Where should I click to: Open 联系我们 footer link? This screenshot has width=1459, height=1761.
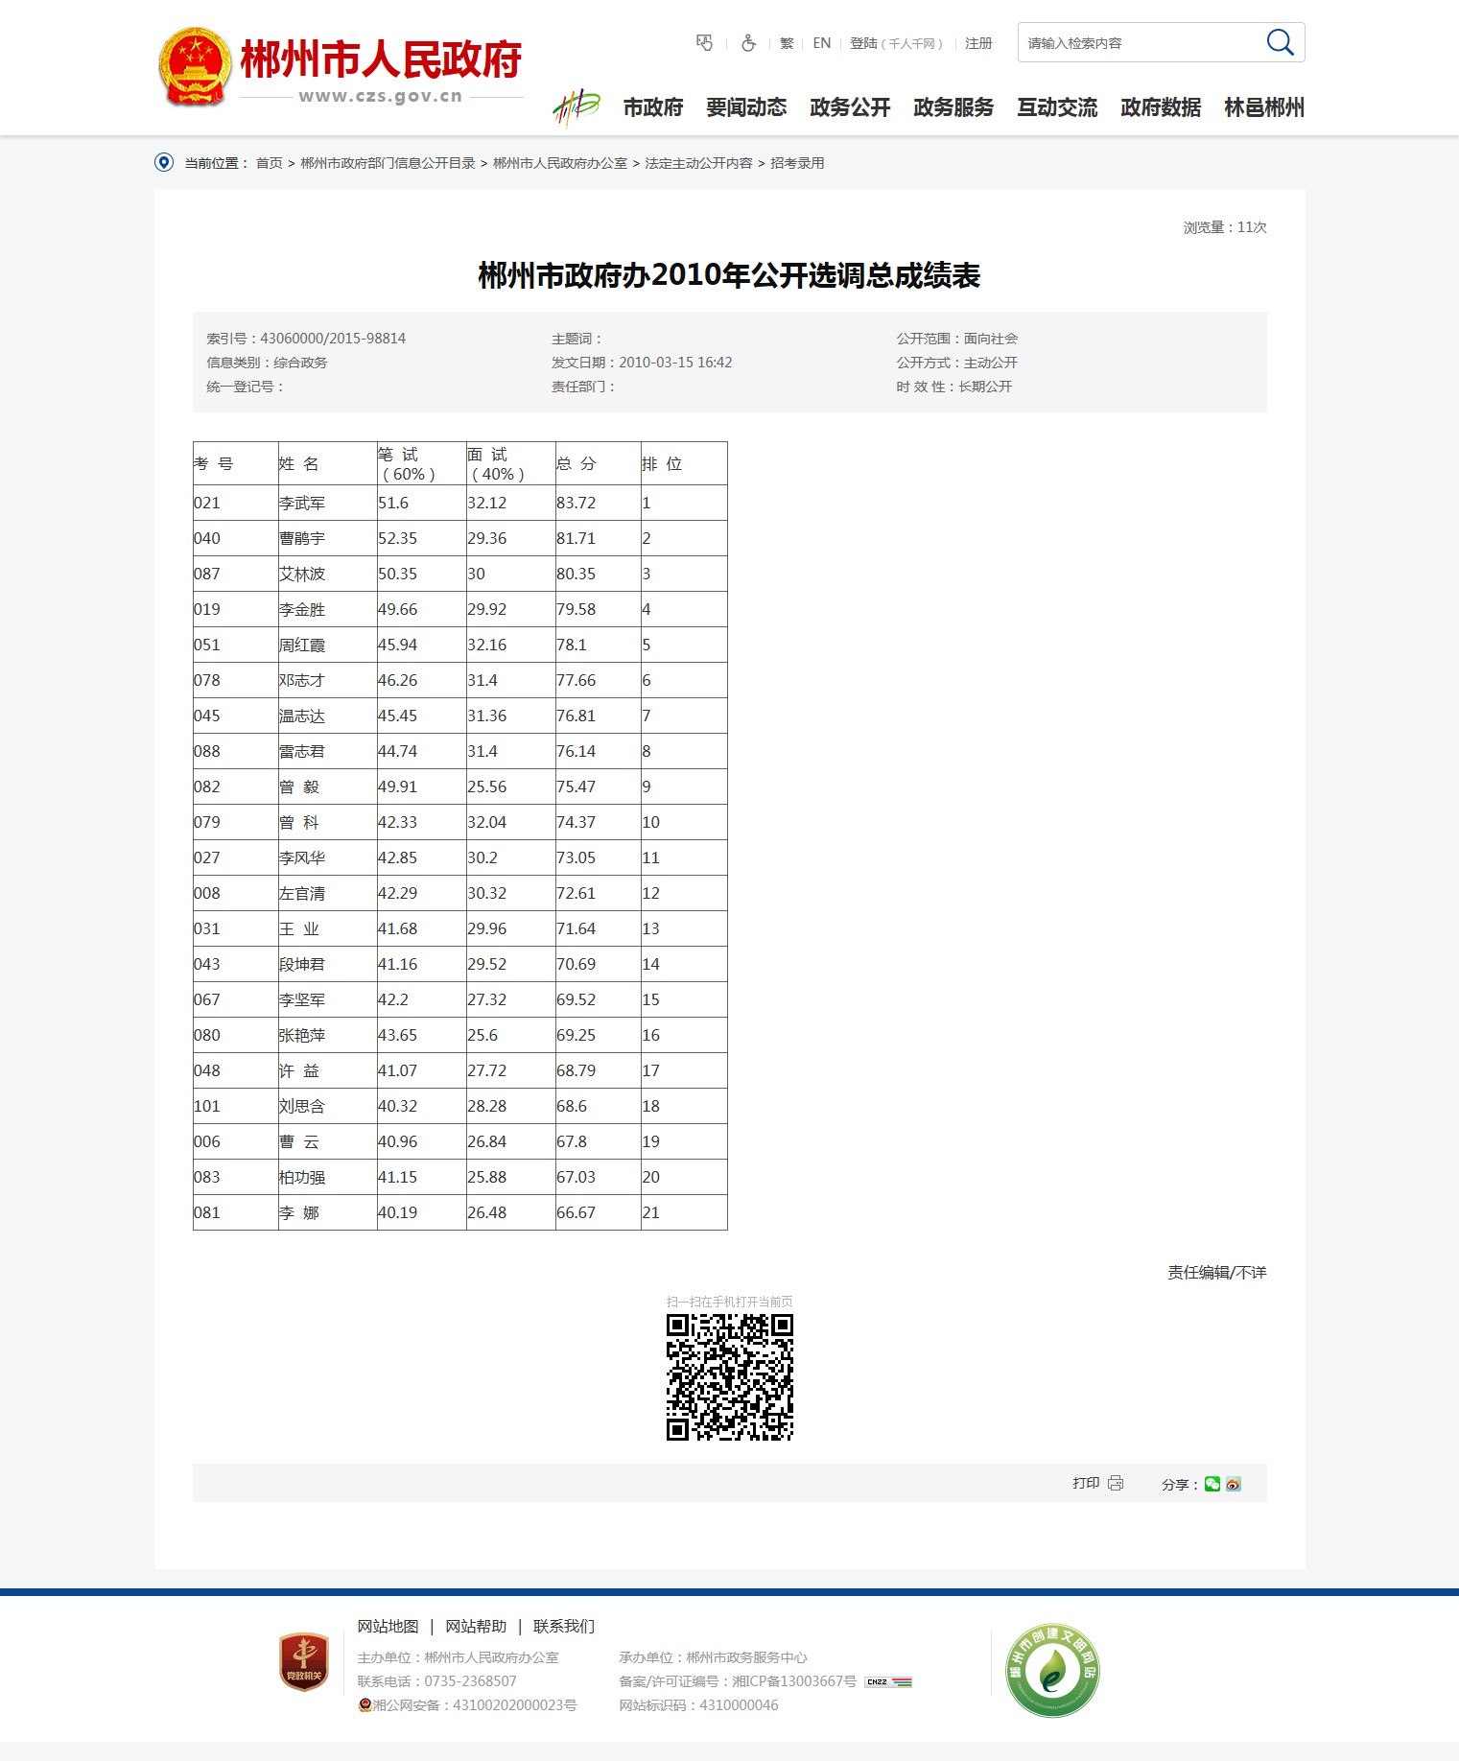tap(564, 1626)
